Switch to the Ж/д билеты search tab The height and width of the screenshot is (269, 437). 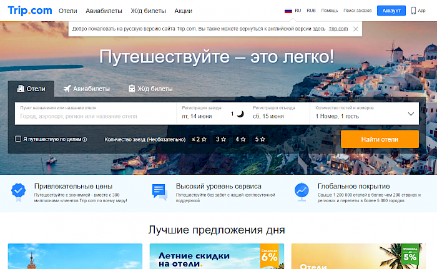(x=150, y=89)
